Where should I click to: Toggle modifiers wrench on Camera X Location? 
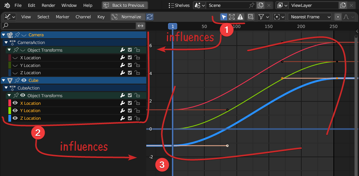(x=123, y=58)
